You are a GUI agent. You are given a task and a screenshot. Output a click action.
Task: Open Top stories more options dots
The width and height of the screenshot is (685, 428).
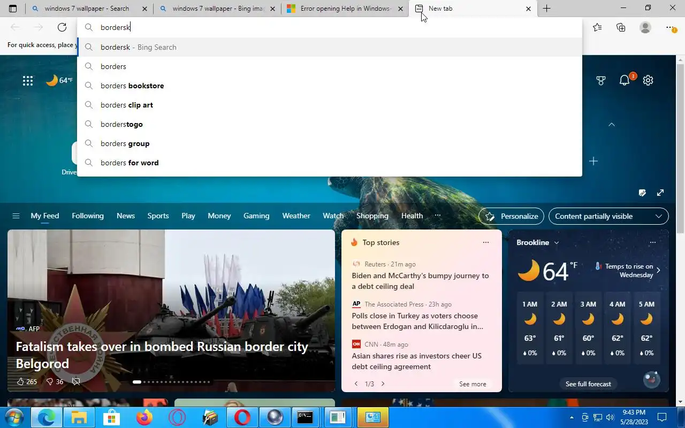coord(486,242)
